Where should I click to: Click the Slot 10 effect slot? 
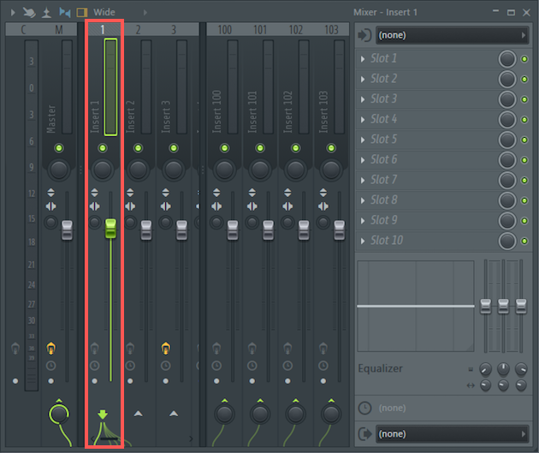coord(426,241)
